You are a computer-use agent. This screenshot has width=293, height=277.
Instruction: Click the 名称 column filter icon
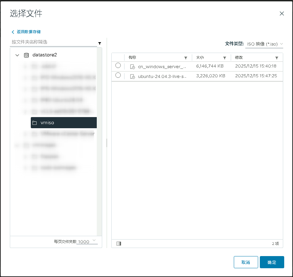(185, 58)
